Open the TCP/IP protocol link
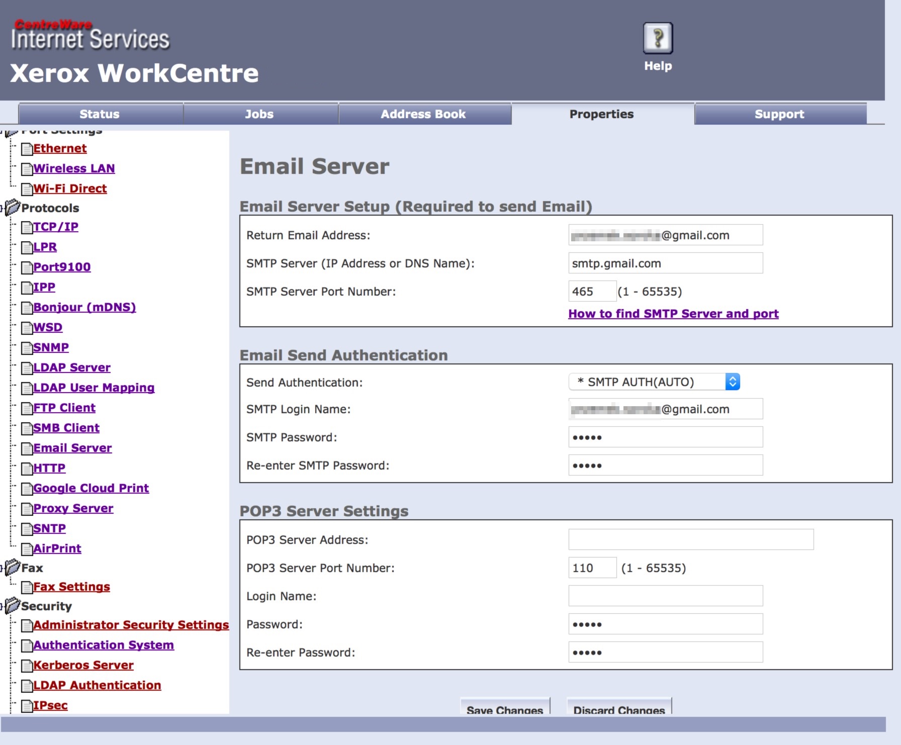The width and height of the screenshot is (901, 745). pos(56,227)
